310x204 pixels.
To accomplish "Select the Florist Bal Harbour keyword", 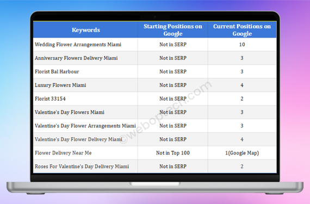I will [57, 72].
